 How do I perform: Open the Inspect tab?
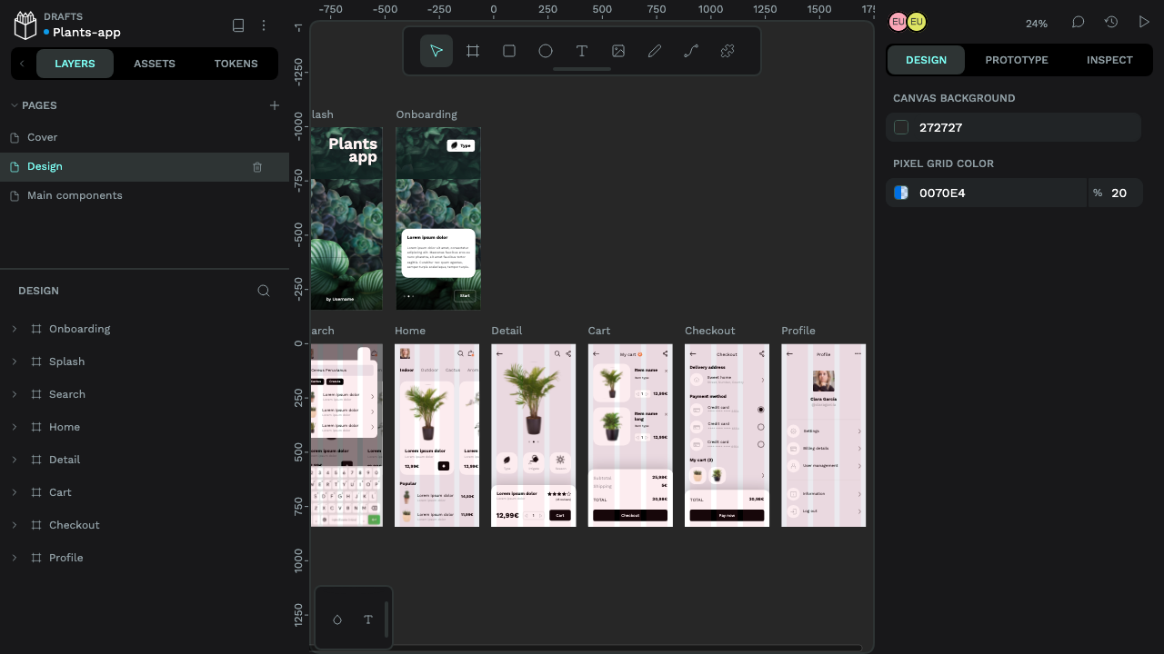point(1109,60)
